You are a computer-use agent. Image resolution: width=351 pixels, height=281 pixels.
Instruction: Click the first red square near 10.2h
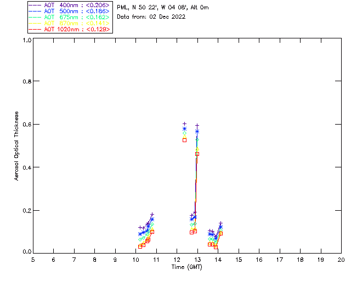tap(140, 246)
